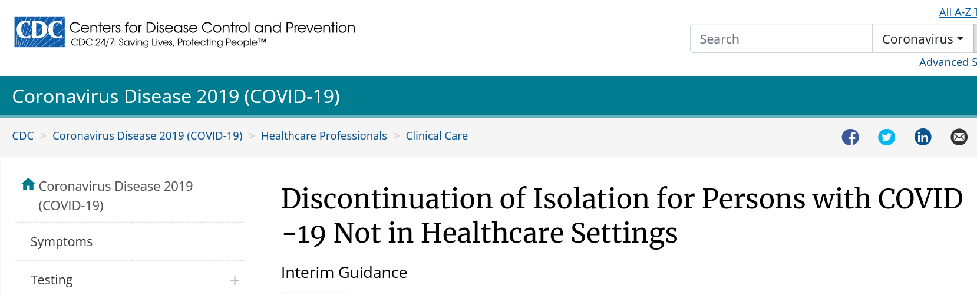Go to CDC breadcrumb link
977x295 pixels.
tap(23, 136)
